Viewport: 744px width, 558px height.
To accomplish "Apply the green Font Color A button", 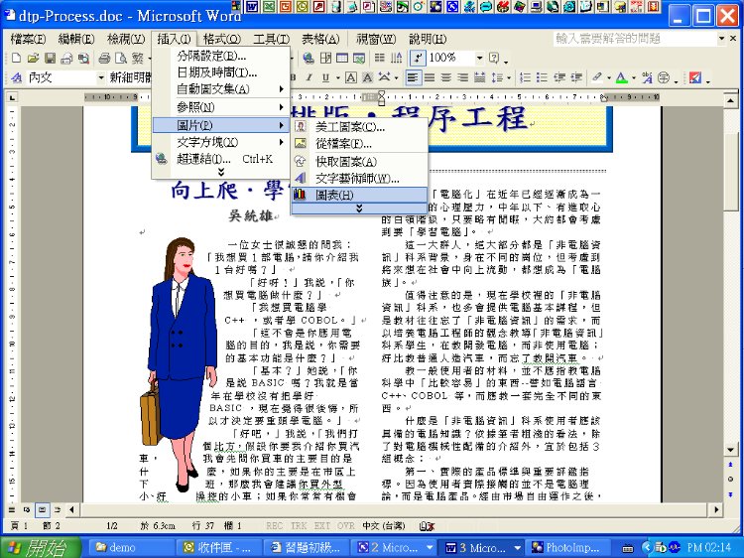I will click(x=622, y=77).
